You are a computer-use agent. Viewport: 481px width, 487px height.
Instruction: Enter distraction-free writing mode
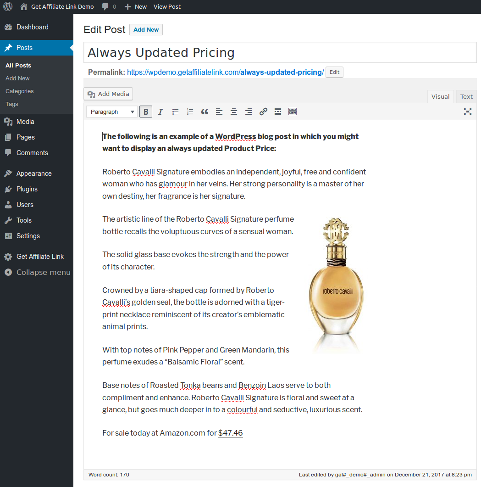tap(468, 112)
